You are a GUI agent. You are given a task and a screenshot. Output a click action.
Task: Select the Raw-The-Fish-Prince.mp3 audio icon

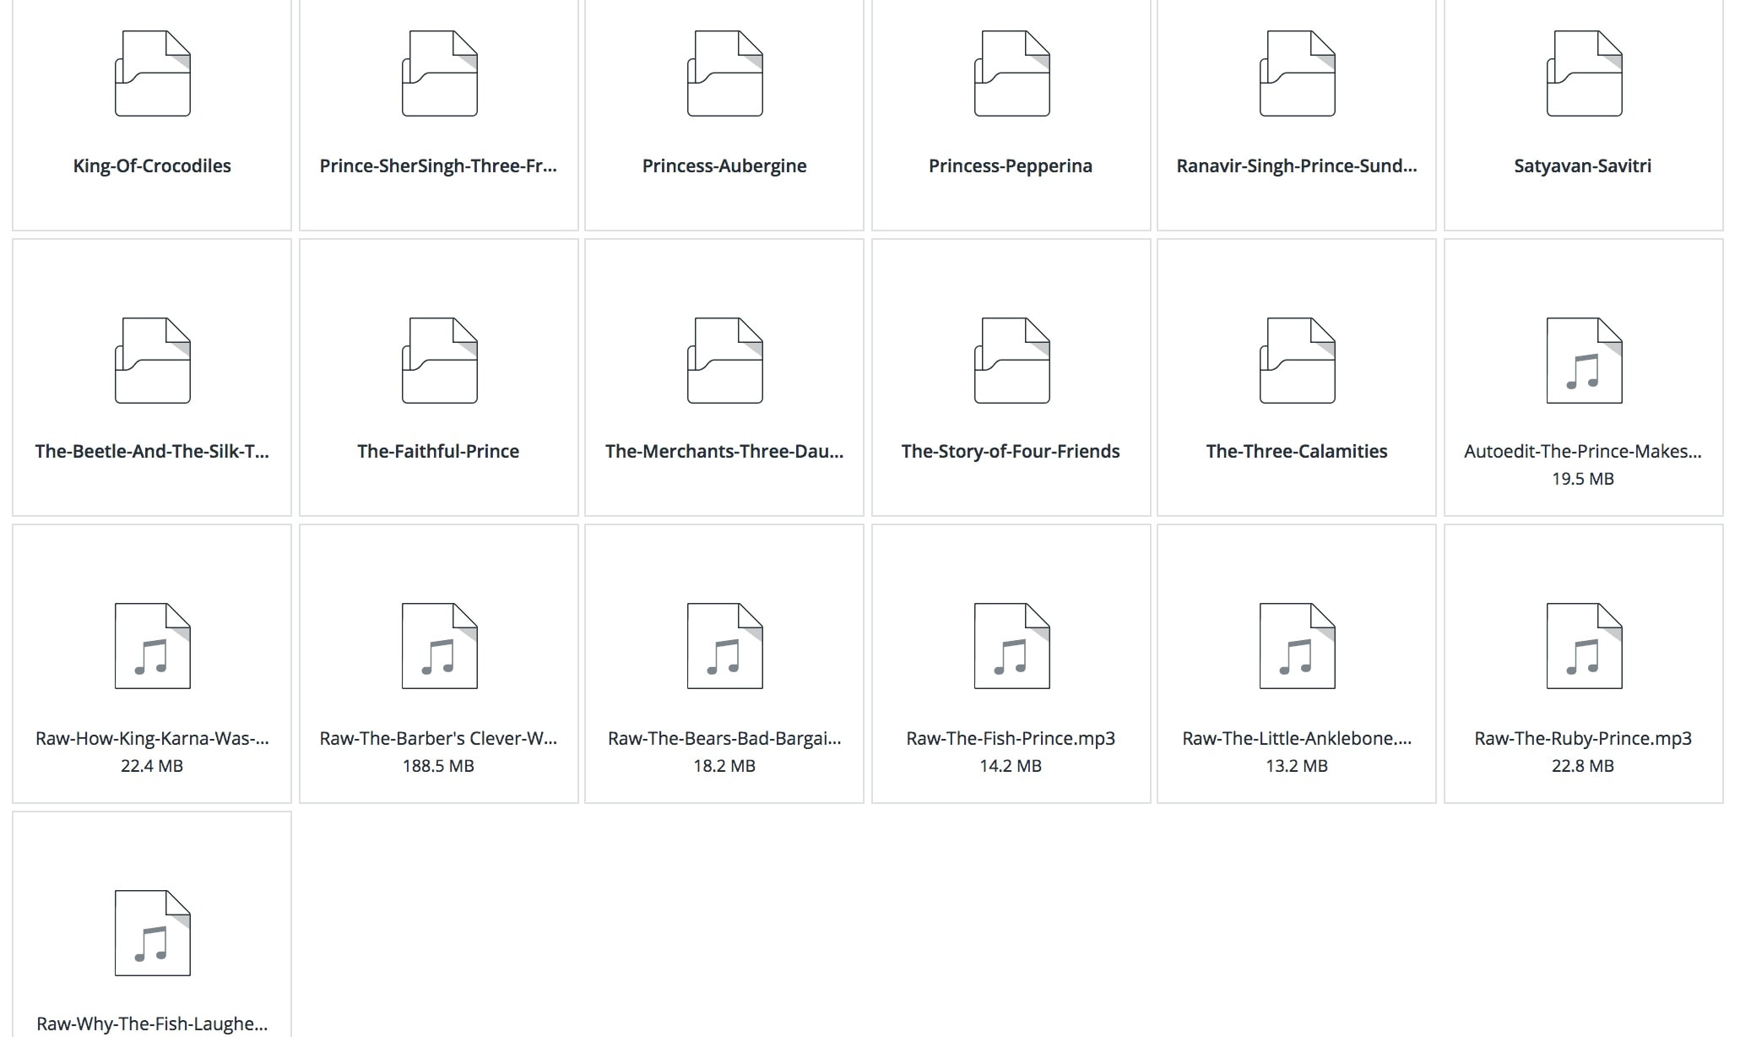pos(1011,646)
